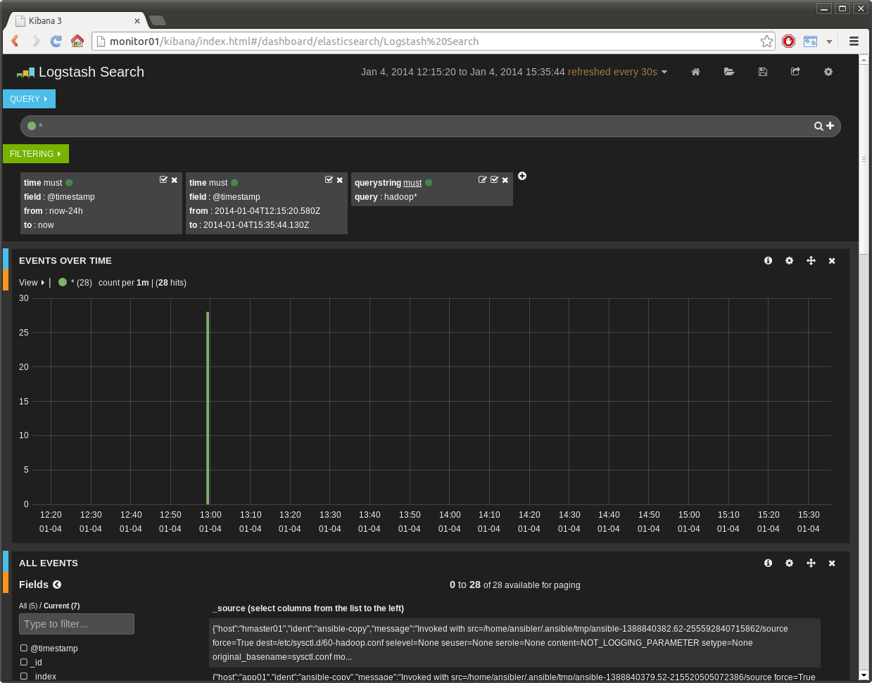Configure the Events Over Time panel
Screen dimensions: 872x683
tap(789, 260)
